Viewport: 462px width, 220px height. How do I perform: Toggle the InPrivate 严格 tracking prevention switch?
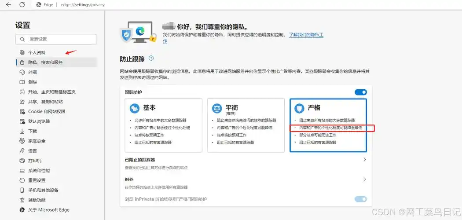pos(360,199)
